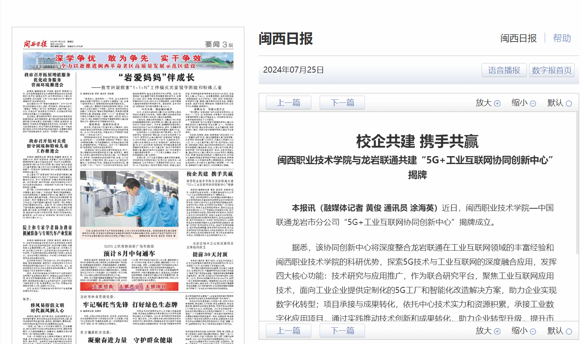Click the top 默认 default size circle icon
This screenshot has width=581, height=344.
pos(569,104)
